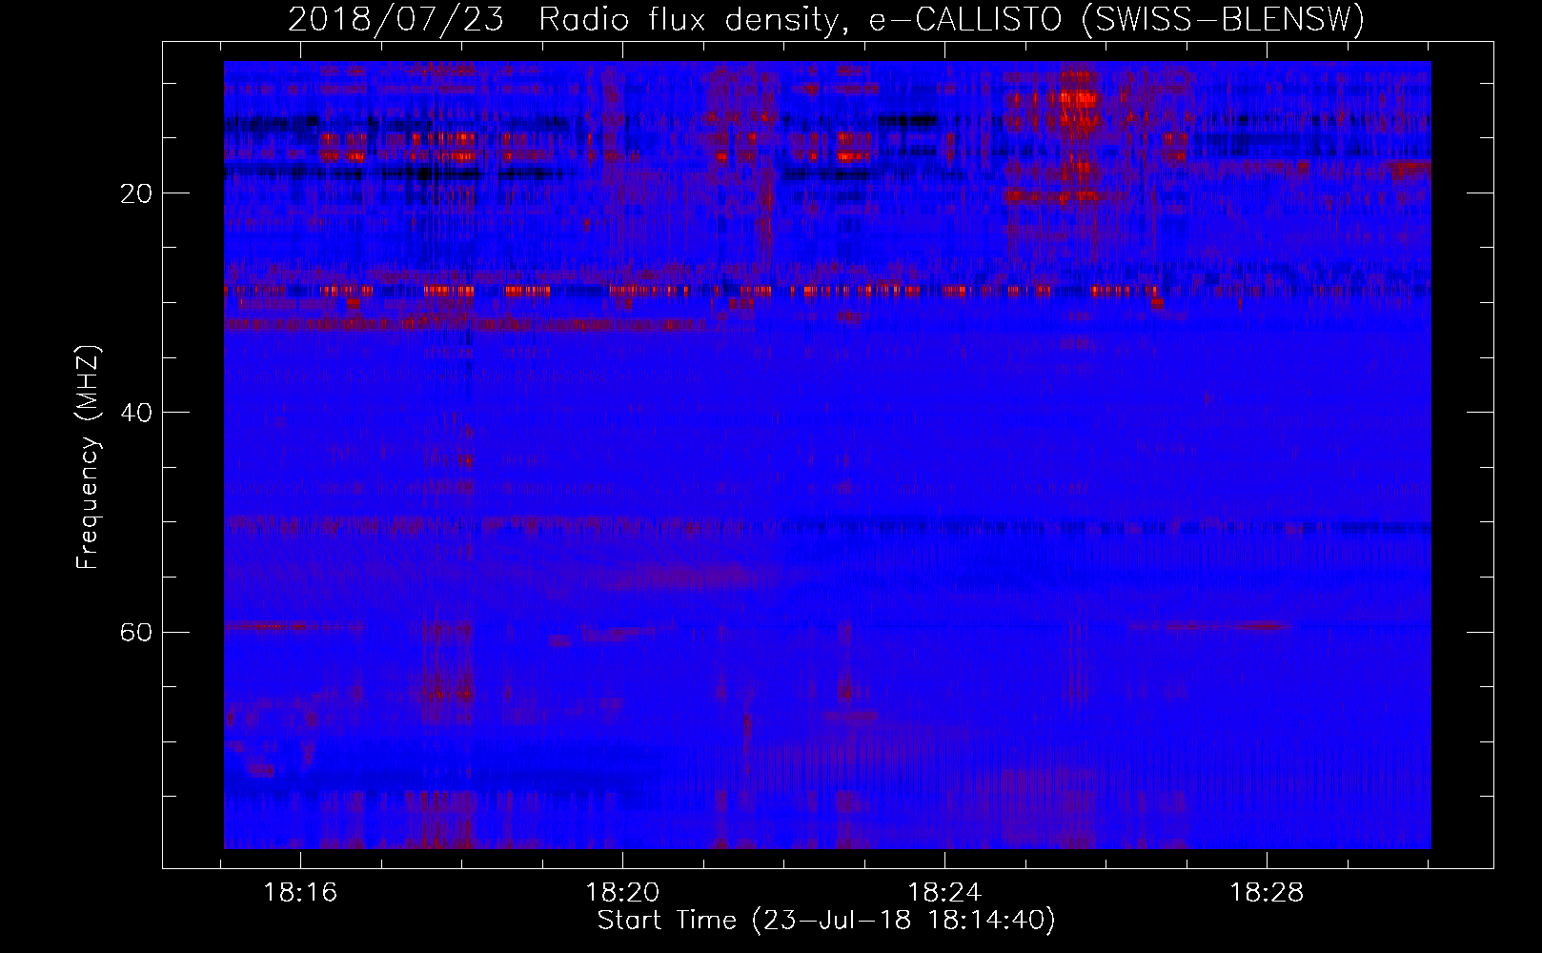Click the 40 MHz frequency tick label
The width and height of the screenshot is (1542, 953).
tap(135, 413)
